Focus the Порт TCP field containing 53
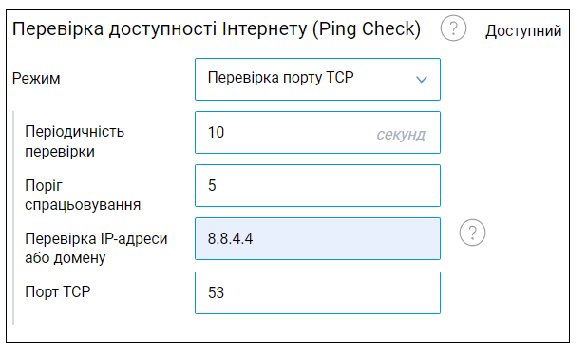The width and height of the screenshot is (587, 356). point(317,292)
